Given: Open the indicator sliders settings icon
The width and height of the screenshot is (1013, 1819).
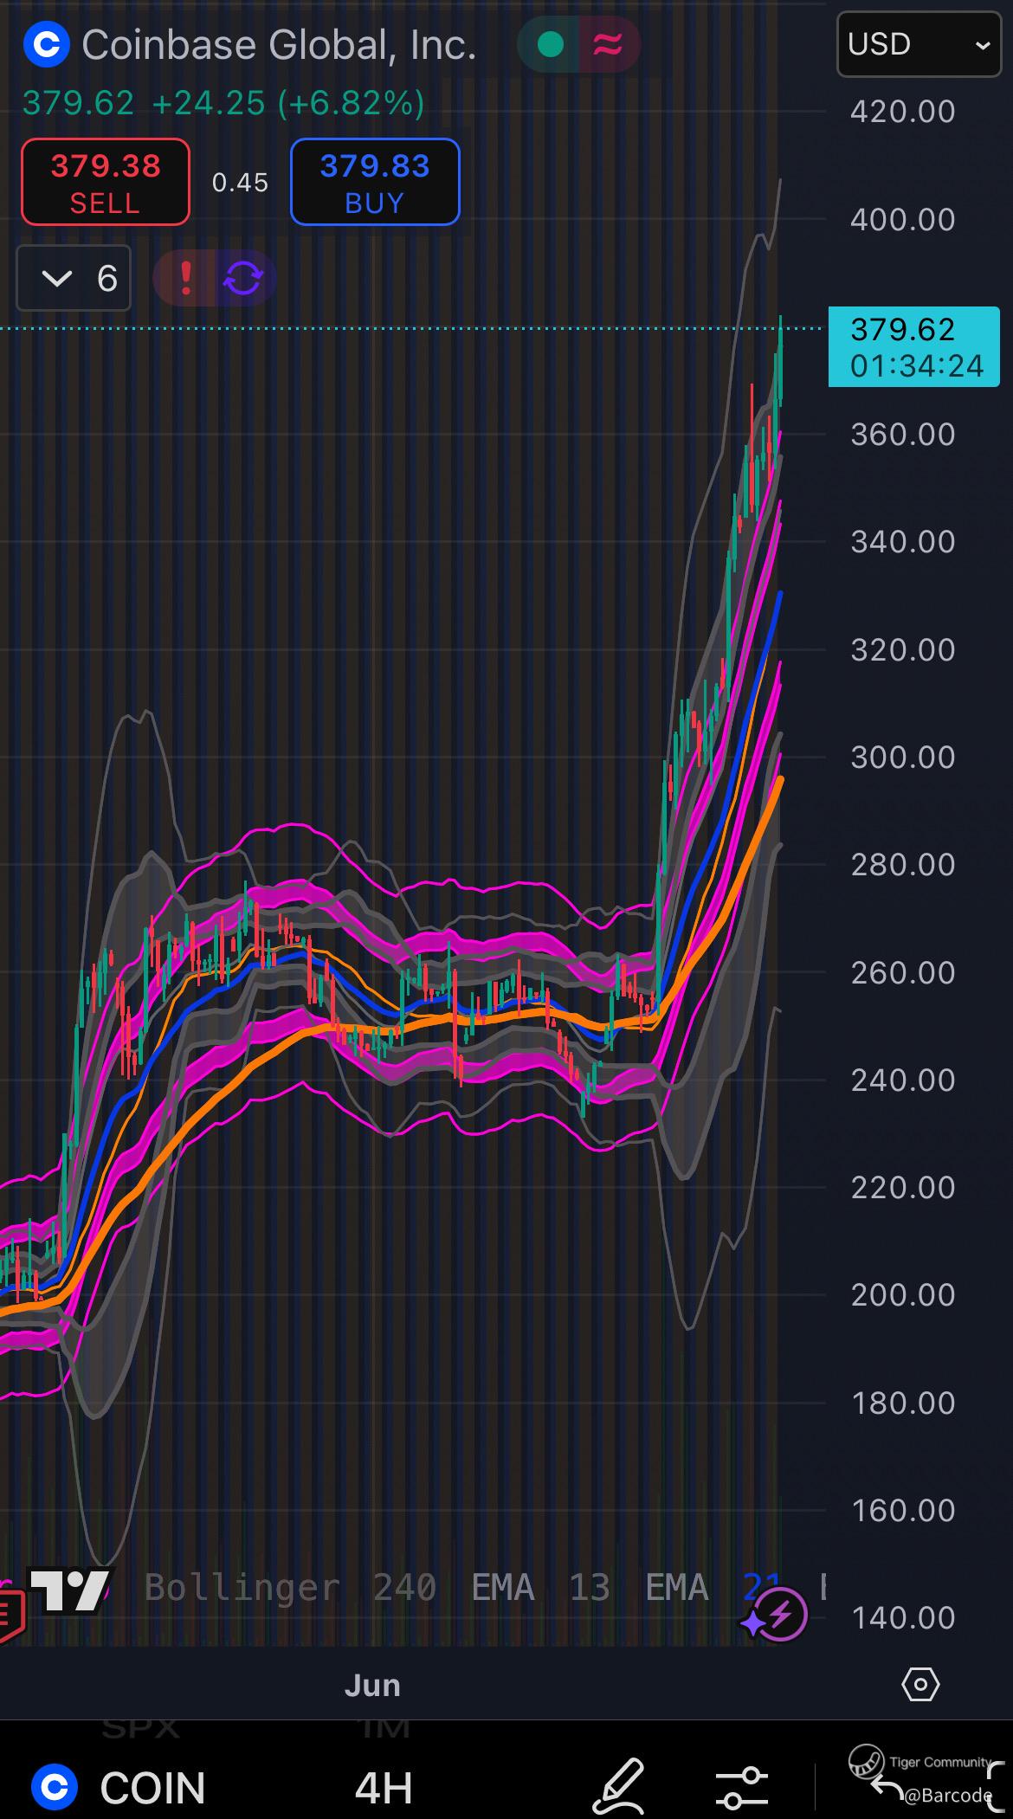Looking at the screenshot, I should click(x=742, y=1788).
